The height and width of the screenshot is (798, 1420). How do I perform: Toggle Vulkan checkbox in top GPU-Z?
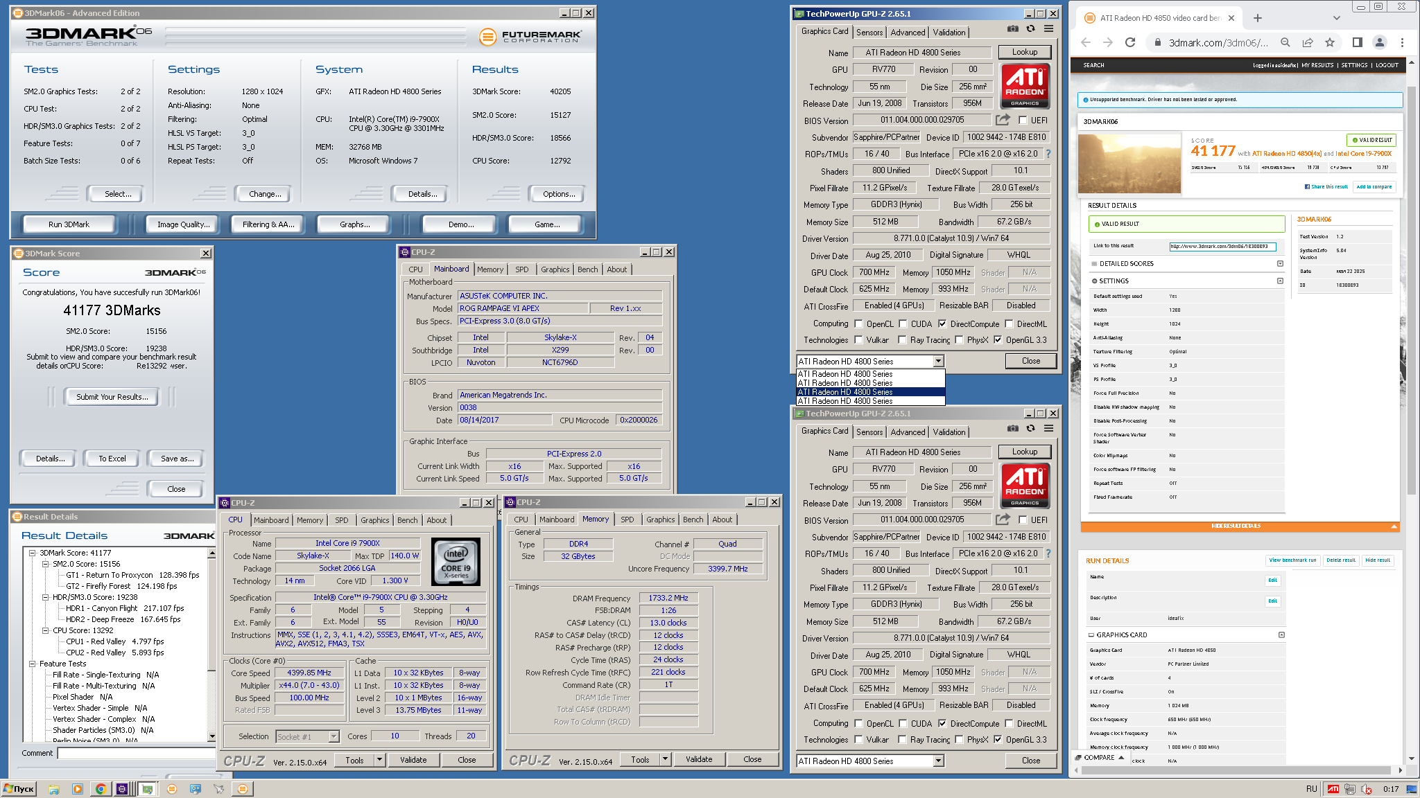[x=858, y=339]
